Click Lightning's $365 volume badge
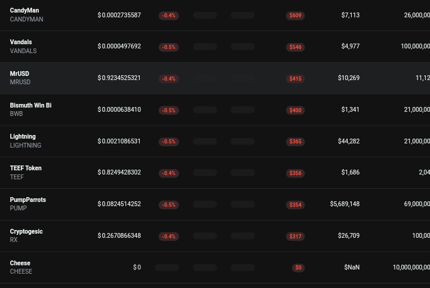The height and width of the screenshot is (288, 430). point(296,142)
